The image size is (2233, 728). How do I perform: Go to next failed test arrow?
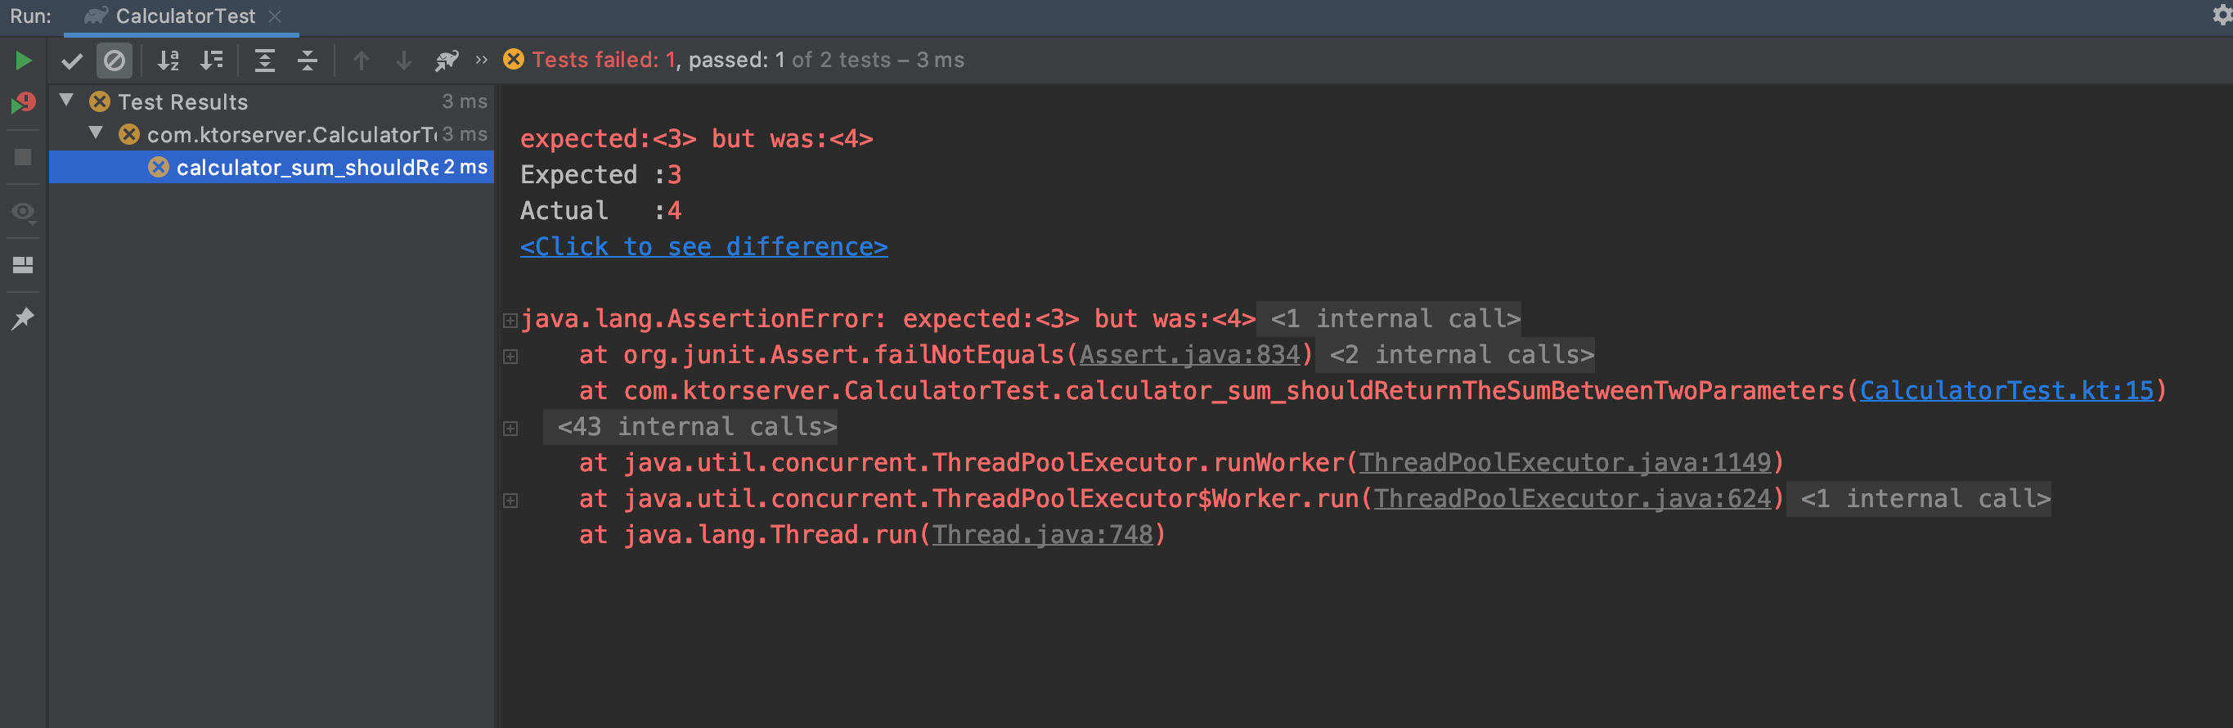pyautogui.click(x=404, y=61)
